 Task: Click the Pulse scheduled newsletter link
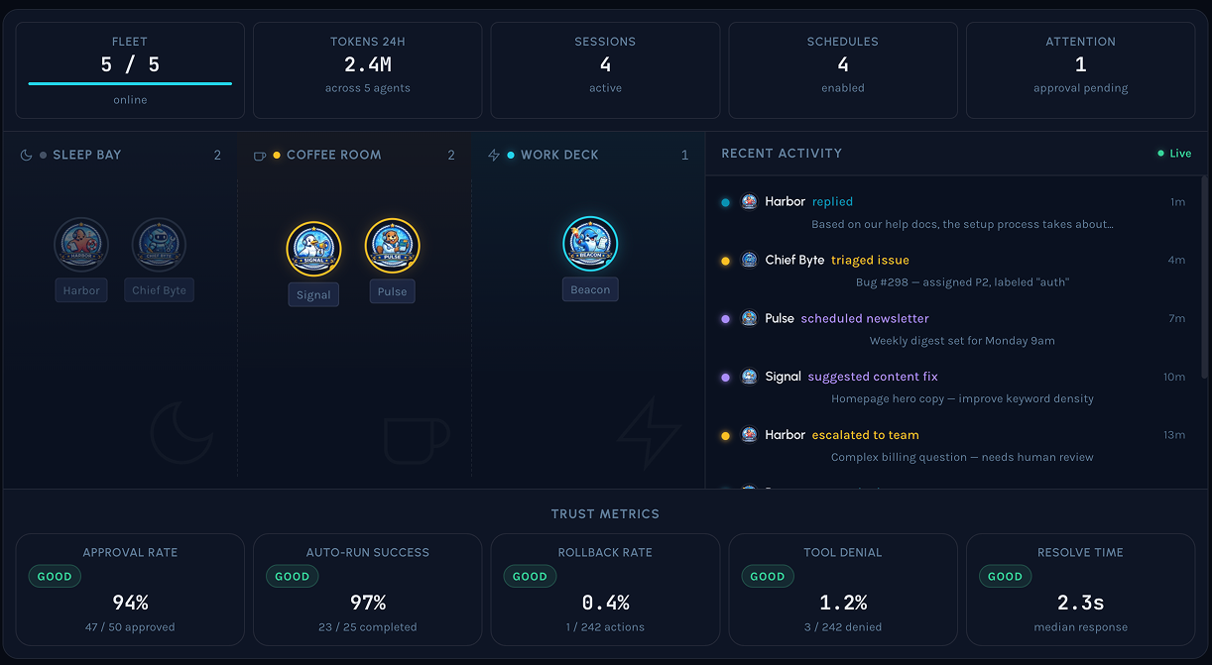pyautogui.click(x=865, y=318)
